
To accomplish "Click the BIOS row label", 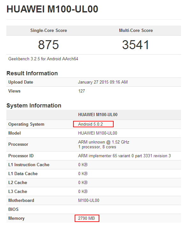I will 13,209.
